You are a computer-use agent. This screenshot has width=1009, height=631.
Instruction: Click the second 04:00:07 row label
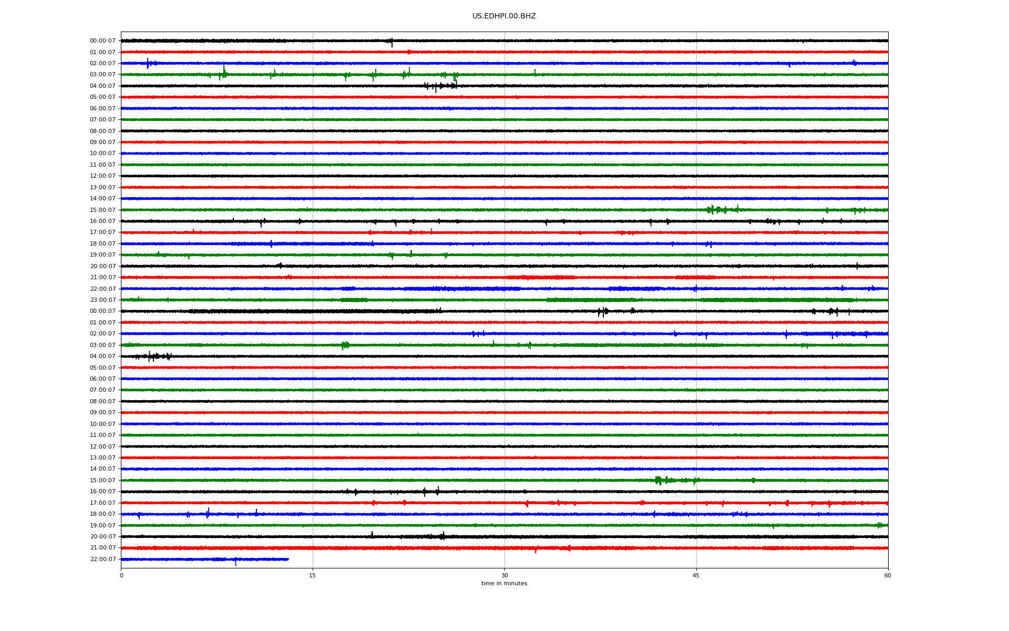(x=102, y=357)
